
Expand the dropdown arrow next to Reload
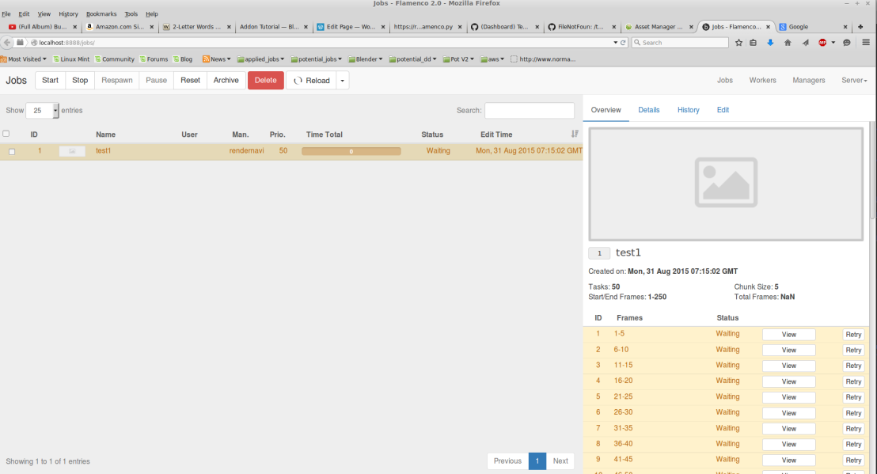(342, 81)
